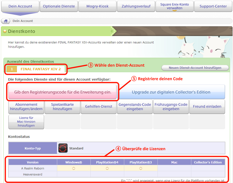Open Square Enix-Konto verwalten tab
Image resolution: width=233 pixels, height=183 pixels.
174,6
